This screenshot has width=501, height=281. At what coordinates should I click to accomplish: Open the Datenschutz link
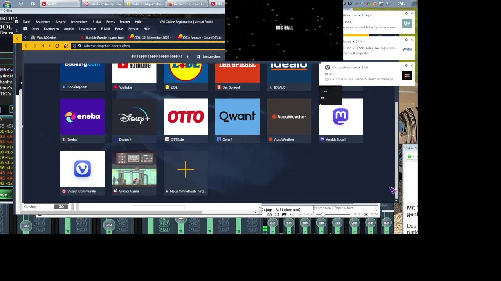344,208
